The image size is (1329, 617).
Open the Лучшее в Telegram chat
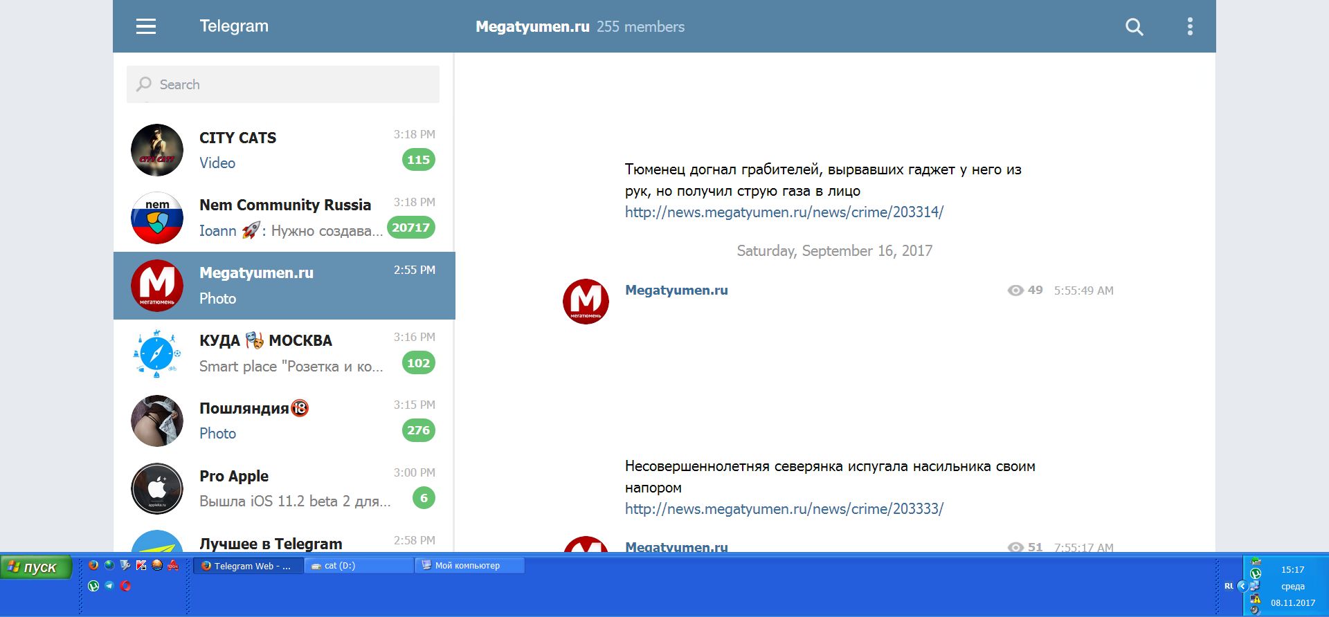tap(284, 538)
